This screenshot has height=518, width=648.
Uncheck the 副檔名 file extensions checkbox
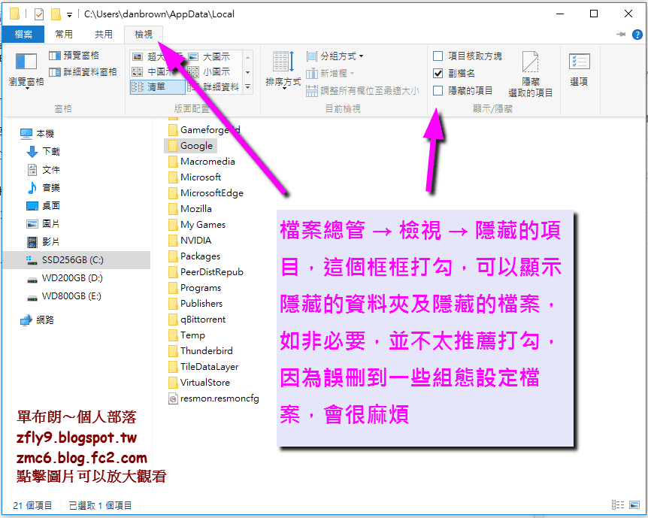tap(438, 73)
